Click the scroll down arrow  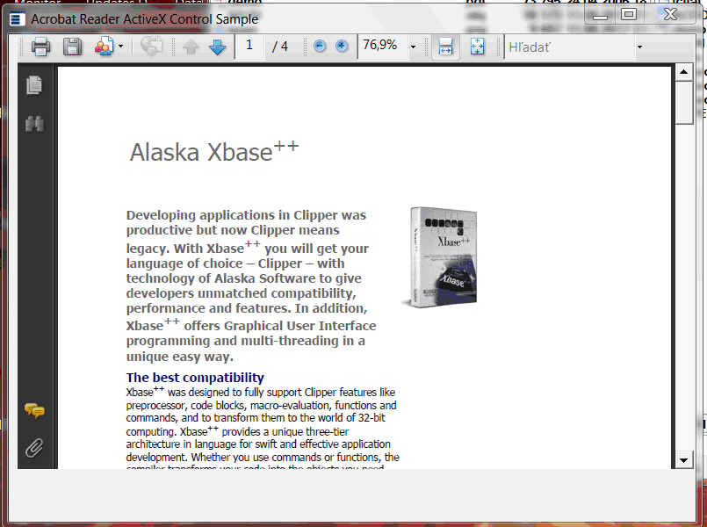tap(684, 460)
